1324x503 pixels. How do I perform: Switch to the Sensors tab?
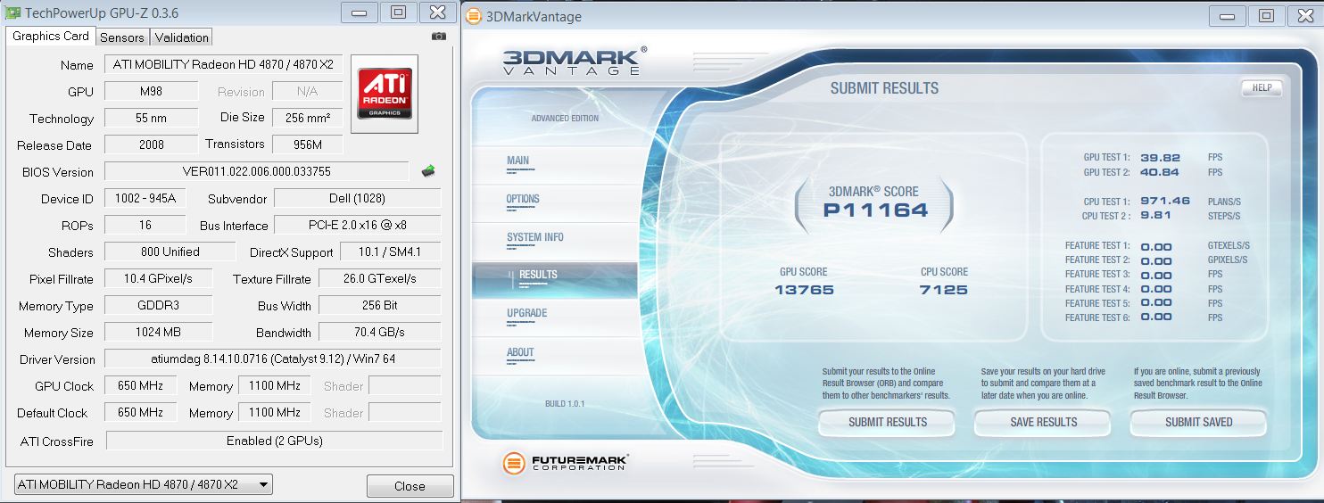pos(122,37)
